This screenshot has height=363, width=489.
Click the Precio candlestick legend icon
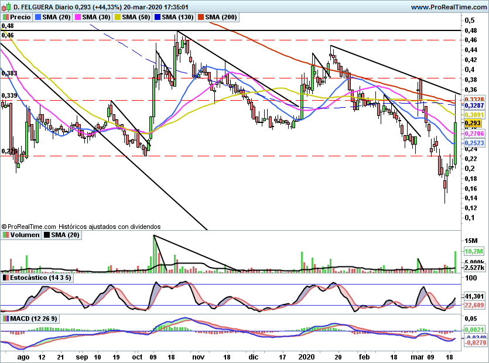6,17
